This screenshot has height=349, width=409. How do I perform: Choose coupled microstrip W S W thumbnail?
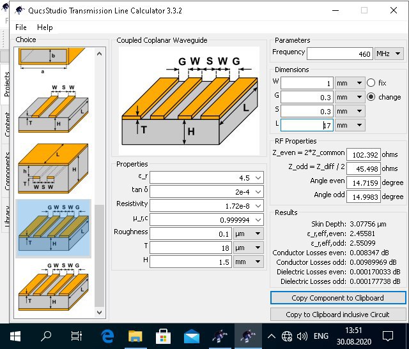pyautogui.click(x=54, y=108)
